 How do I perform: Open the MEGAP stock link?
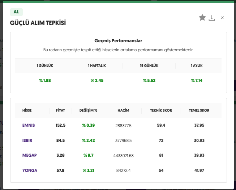[x=30, y=155]
